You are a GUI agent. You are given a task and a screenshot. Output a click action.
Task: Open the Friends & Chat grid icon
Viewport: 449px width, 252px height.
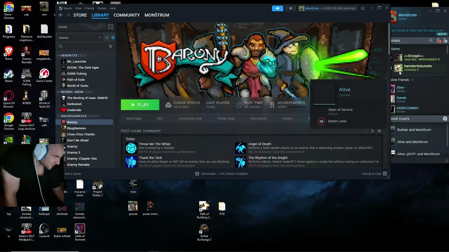pos(385,174)
